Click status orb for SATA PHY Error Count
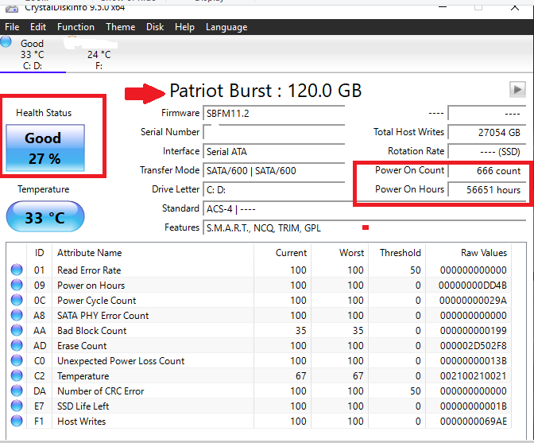 [x=17, y=315]
